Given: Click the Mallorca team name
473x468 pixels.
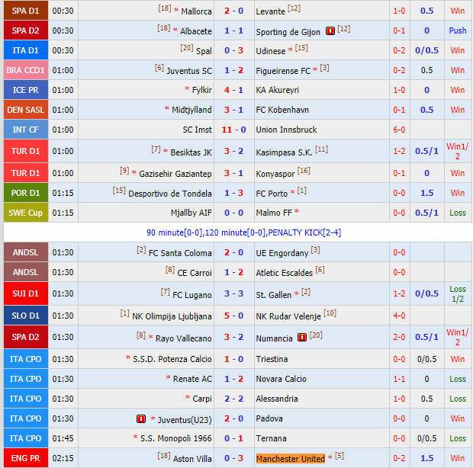Looking at the screenshot, I should (x=196, y=11).
